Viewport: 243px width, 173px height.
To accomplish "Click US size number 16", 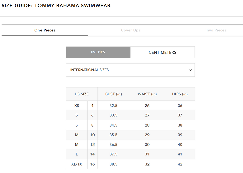I will point(92,164).
